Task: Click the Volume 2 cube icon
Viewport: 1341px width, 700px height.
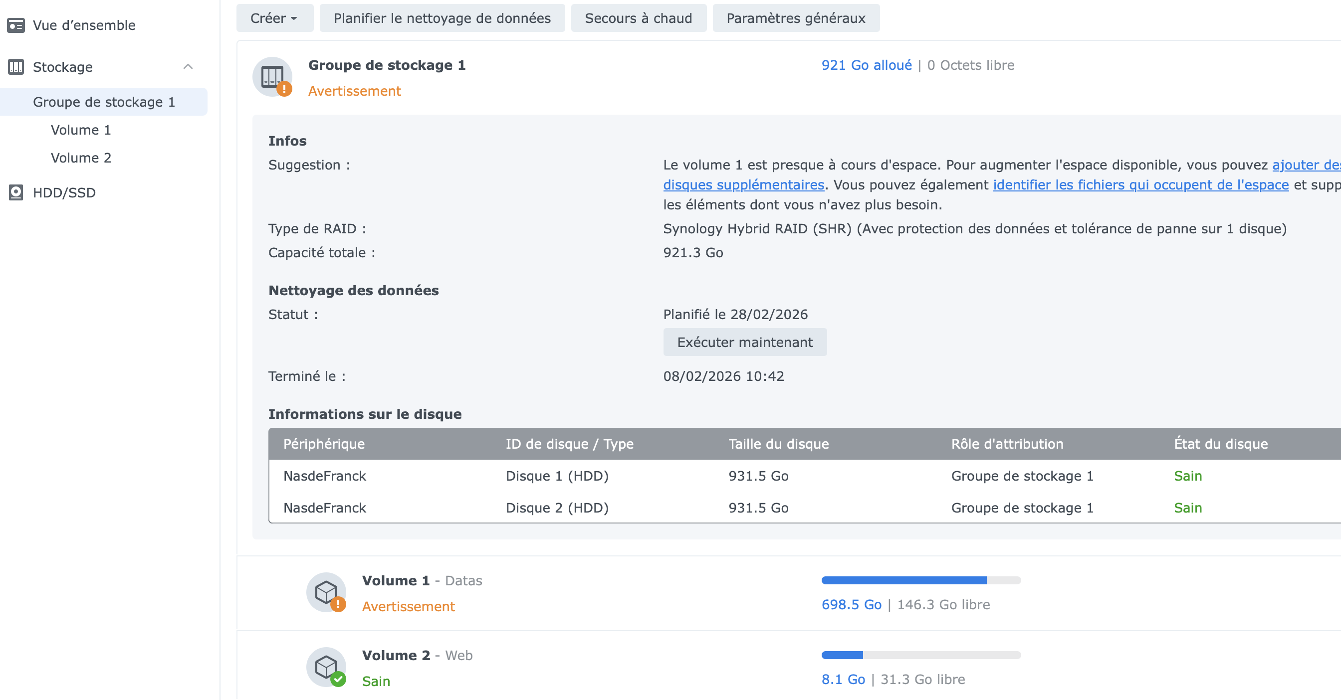Action: click(x=326, y=667)
